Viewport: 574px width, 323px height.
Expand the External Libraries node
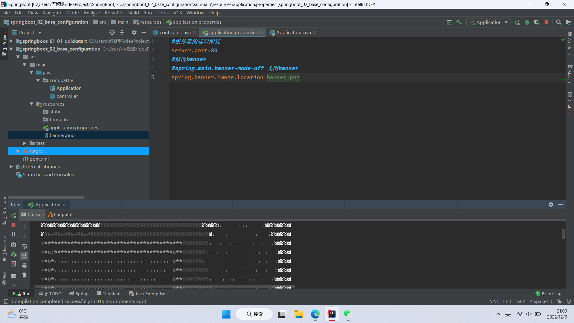pos(11,167)
